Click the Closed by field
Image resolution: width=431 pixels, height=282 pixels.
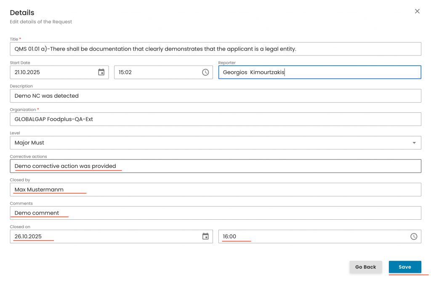(215, 189)
